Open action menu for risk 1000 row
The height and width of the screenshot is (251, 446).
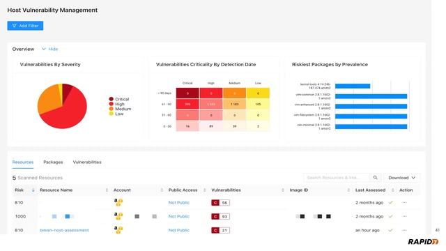coord(404,216)
